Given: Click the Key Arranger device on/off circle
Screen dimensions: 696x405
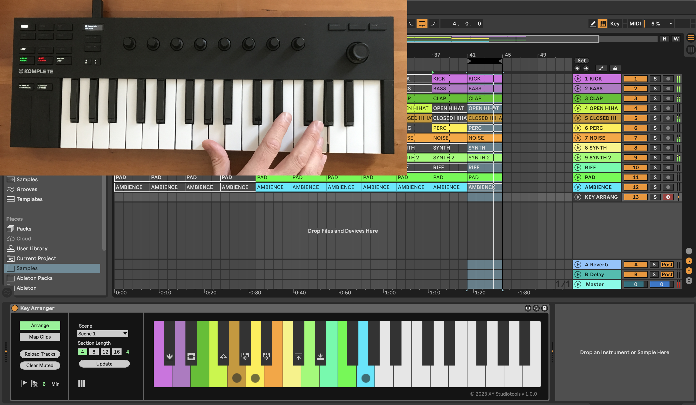Looking at the screenshot, I should pos(15,308).
